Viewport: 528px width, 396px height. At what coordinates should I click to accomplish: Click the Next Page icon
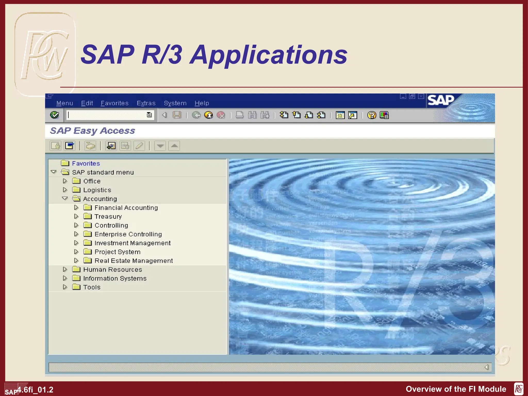(x=309, y=115)
